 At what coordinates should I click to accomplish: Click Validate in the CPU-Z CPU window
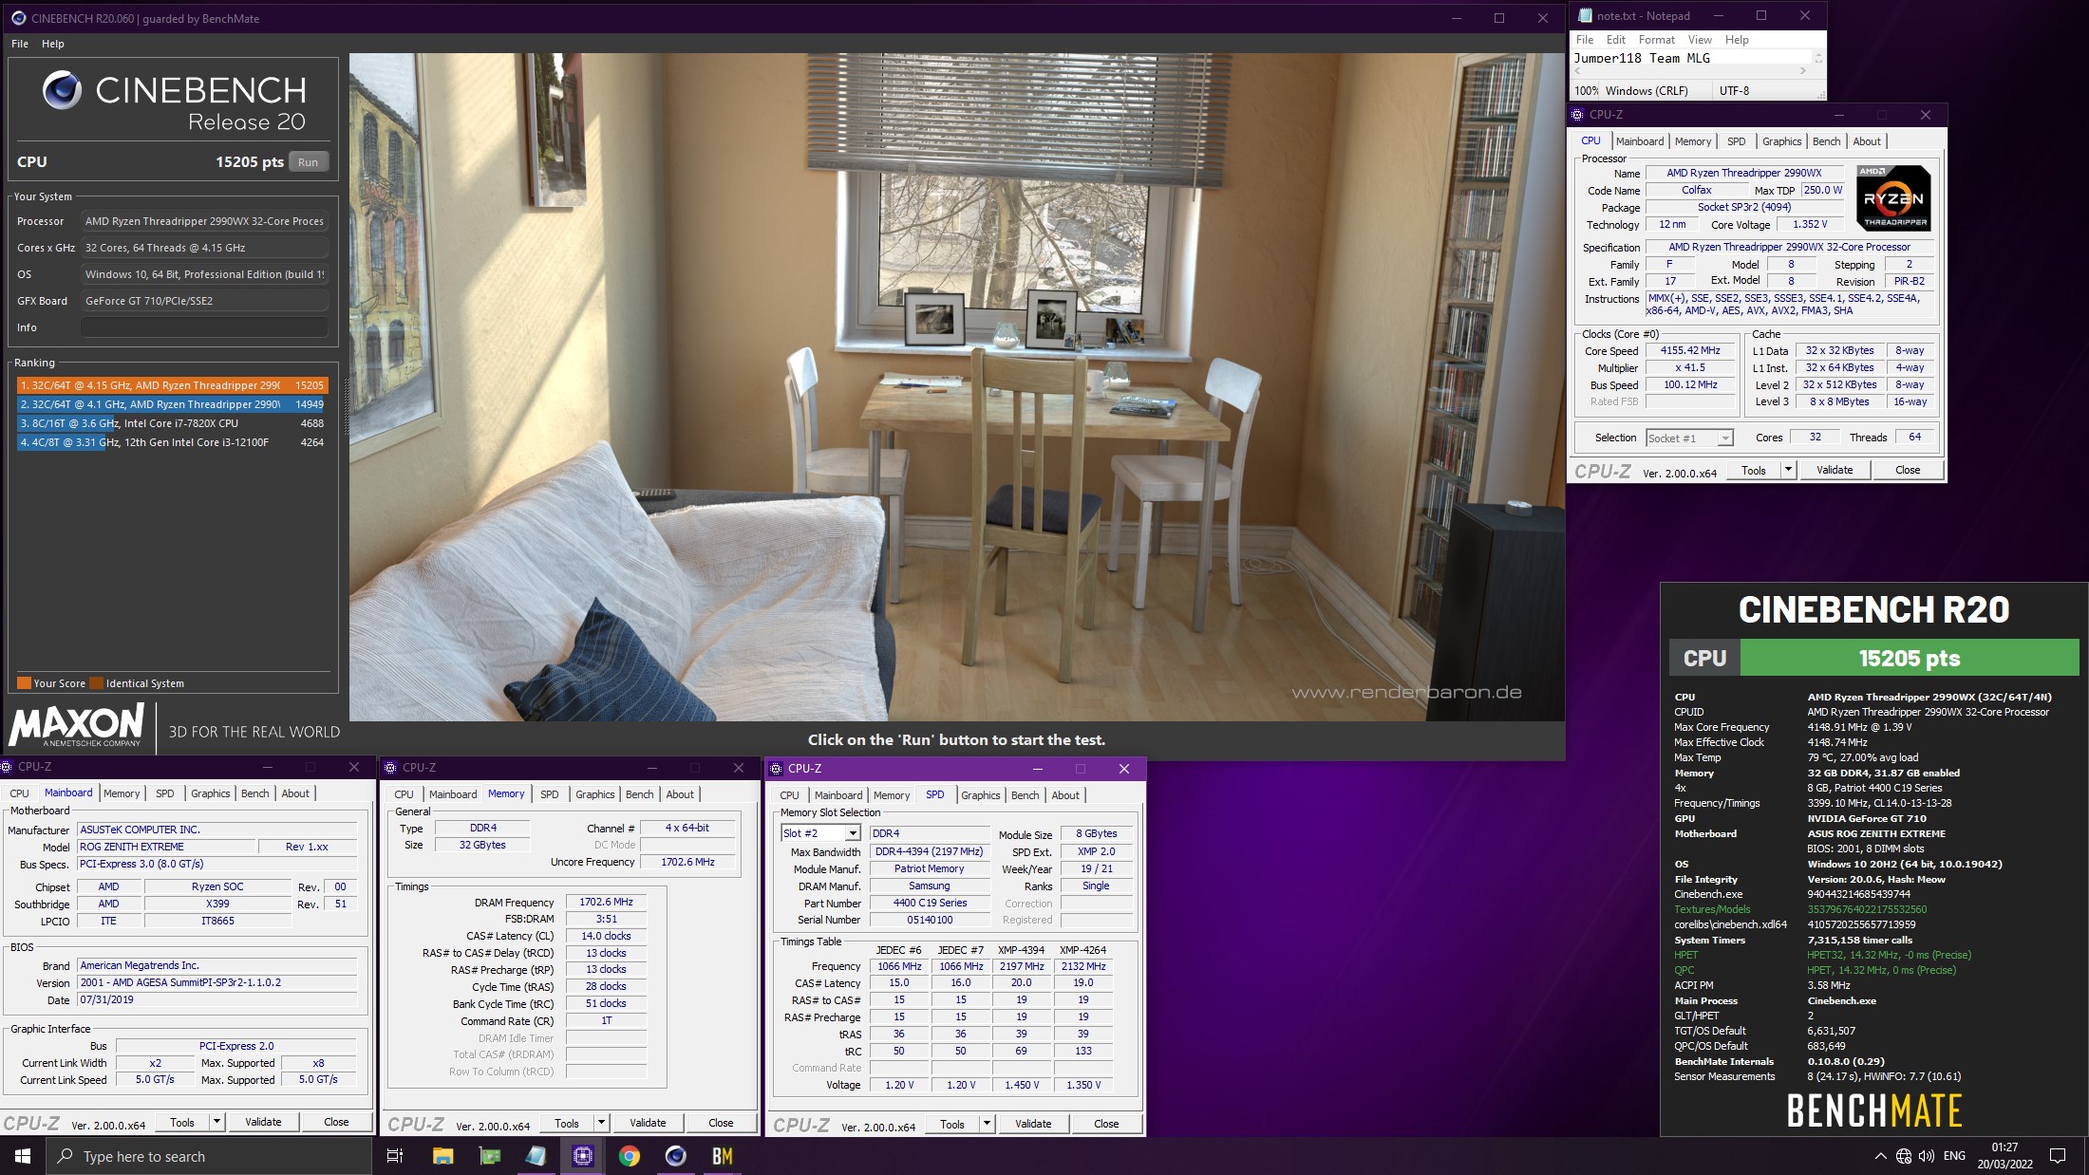pos(1835,470)
